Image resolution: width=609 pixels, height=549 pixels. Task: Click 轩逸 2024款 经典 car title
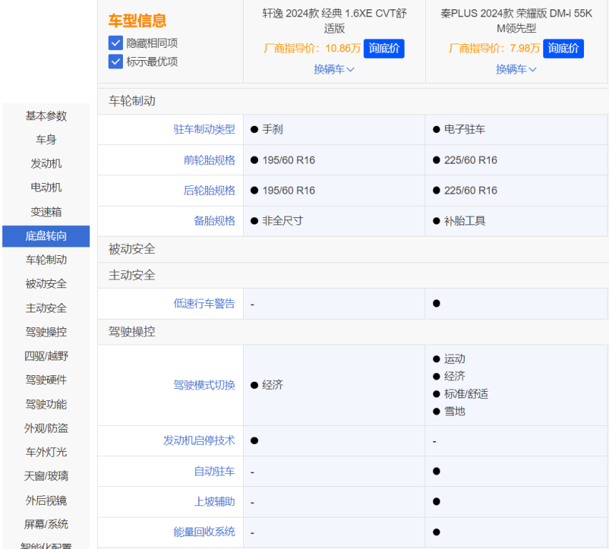point(335,21)
